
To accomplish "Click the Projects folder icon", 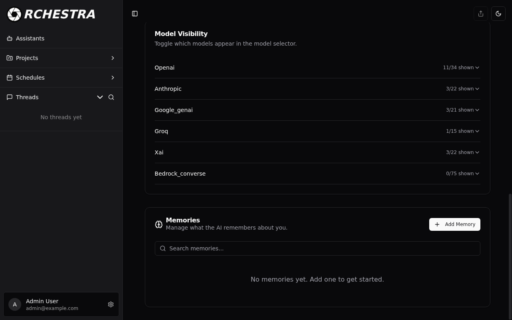I will 10,58.
